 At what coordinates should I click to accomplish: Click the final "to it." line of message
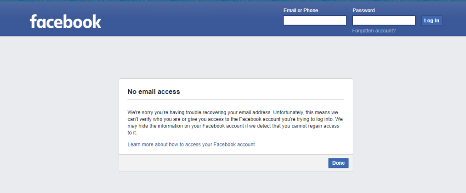pyautogui.click(x=132, y=133)
